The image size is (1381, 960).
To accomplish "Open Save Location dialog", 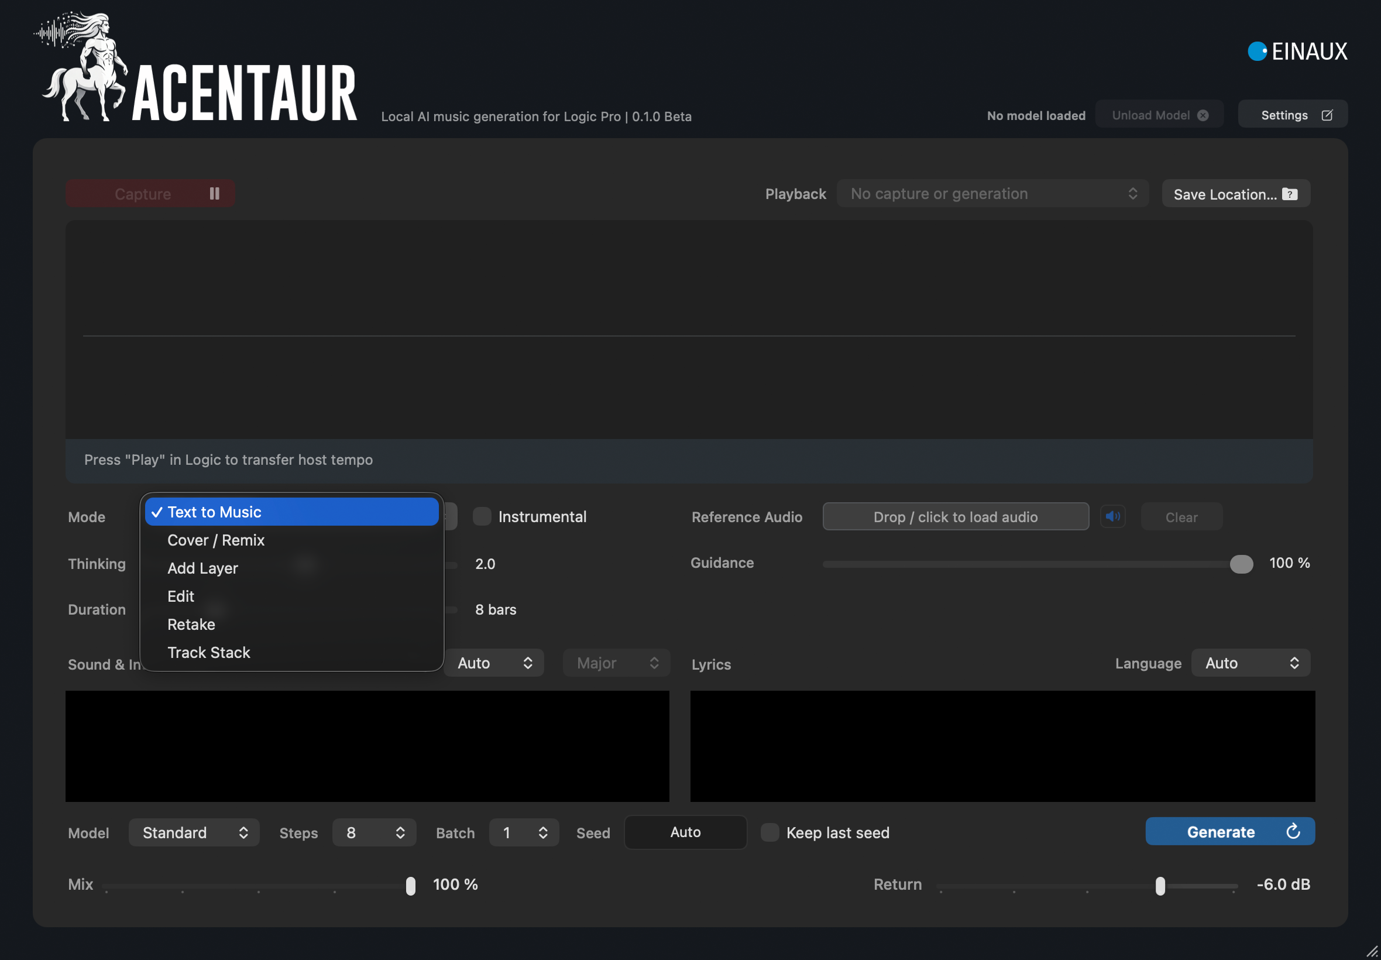I will [1235, 194].
